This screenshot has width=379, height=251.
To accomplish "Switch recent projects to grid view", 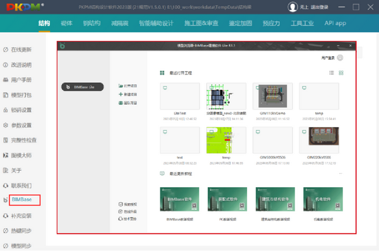I will pyautogui.click(x=341, y=73).
